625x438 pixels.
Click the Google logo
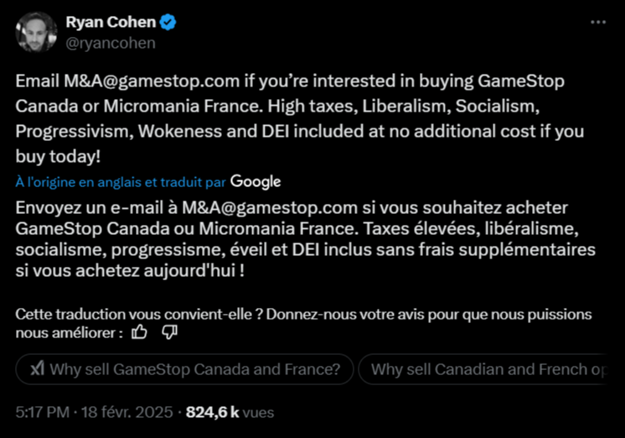coord(256,181)
